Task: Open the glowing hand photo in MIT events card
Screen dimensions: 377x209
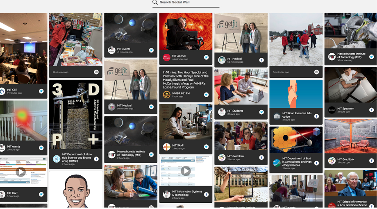Action: (24, 120)
